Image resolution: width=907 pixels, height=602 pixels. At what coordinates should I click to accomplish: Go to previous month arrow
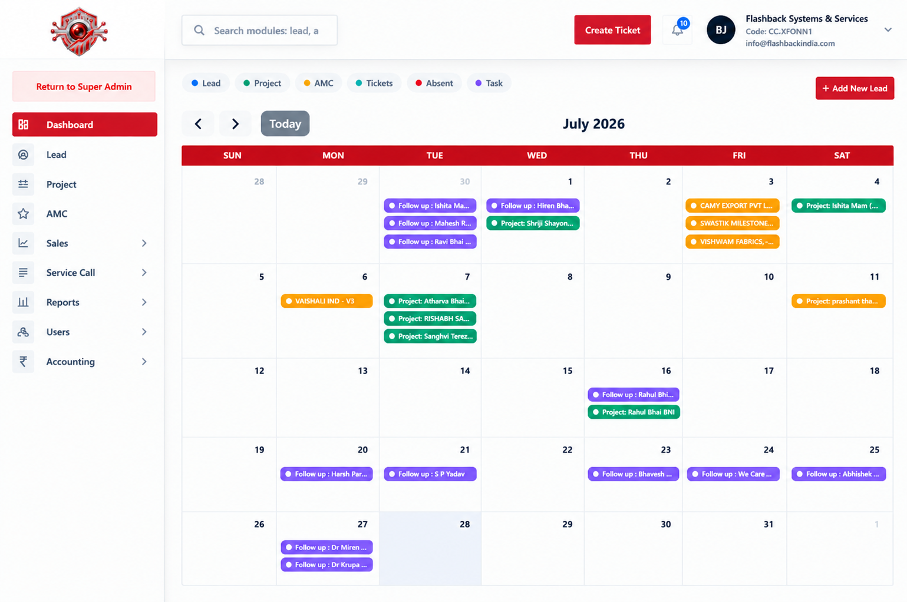coord(198,124)
